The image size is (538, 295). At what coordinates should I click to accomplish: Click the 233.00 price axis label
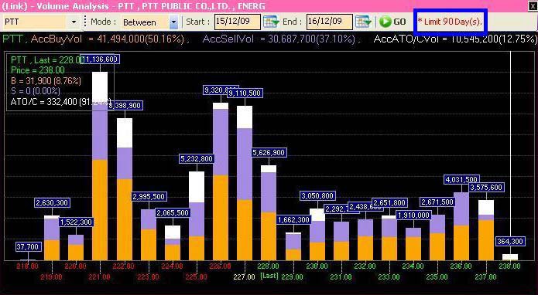[x=389, y=277]
